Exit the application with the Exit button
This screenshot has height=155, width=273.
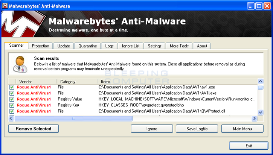click(249, 146)
